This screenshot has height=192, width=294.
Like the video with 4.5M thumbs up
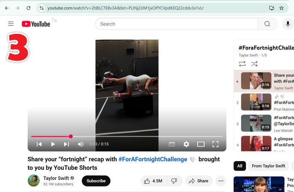[x=153, y=181]
